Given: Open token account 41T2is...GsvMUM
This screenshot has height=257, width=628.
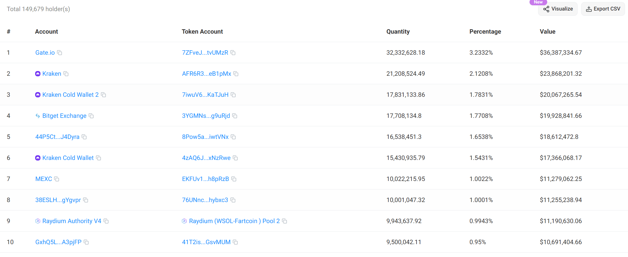Looking at the screenshot, I should [206, 242].
